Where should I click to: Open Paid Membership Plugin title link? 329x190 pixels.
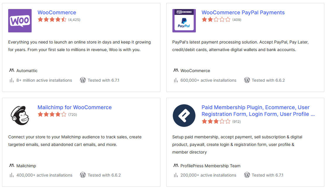(258, 111)
